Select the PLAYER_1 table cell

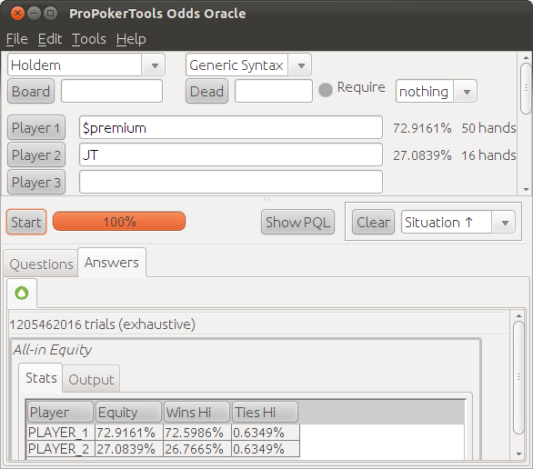(61, 433)
